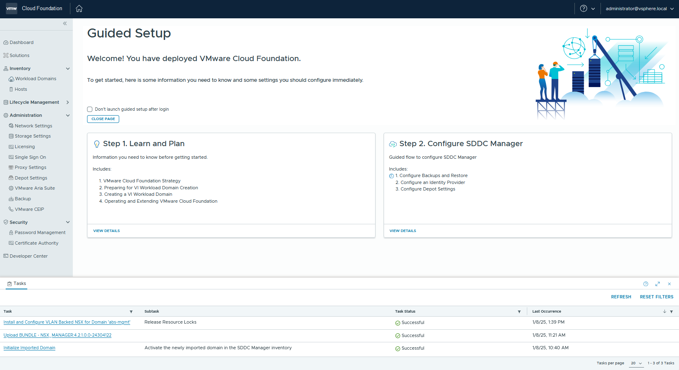Screen dimensions: 679x370
Task: Filter the Task column
Action: (131, 312)
